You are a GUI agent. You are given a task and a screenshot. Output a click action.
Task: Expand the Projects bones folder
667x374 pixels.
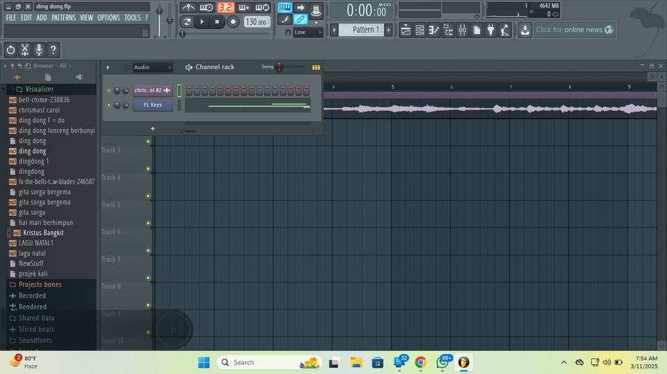[x=40, y=284]
